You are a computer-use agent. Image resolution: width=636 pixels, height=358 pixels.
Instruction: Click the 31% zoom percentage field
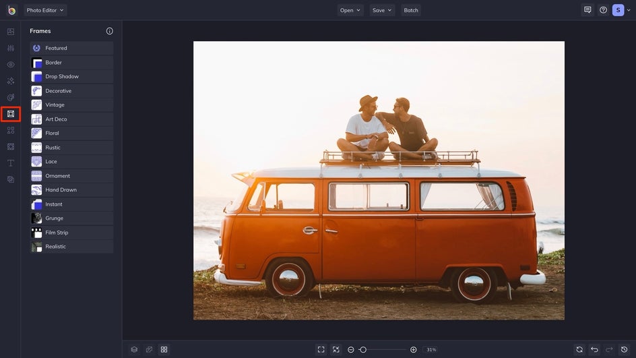click(431, 349)
